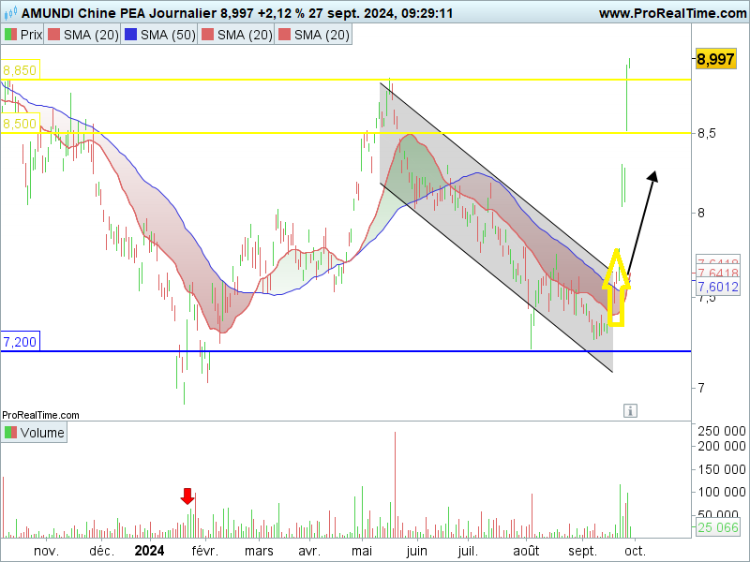Click the 100 000 volume scale label
Viewport: 750px width, 562px height.
point(722,492)
